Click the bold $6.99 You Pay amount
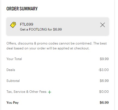 (104, 103)
